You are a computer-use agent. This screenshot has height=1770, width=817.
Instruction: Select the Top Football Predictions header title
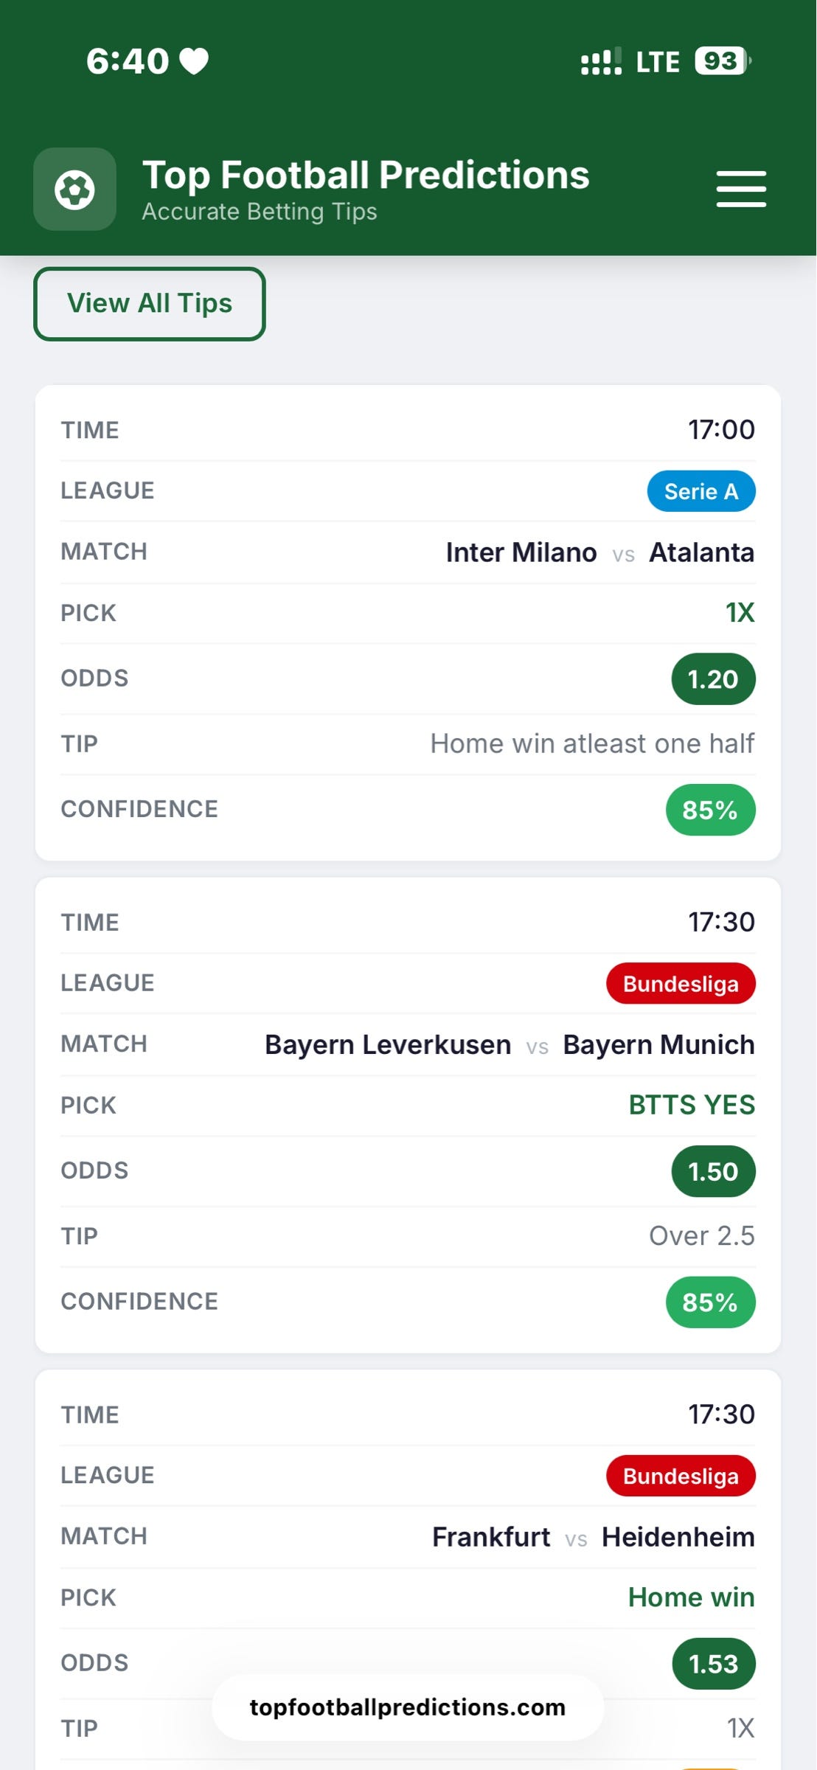coord(365,174)
